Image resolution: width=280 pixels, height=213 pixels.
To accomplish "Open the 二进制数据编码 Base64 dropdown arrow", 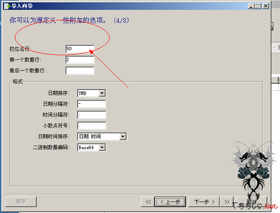I will pyautogui.click(x=102, y=148).
